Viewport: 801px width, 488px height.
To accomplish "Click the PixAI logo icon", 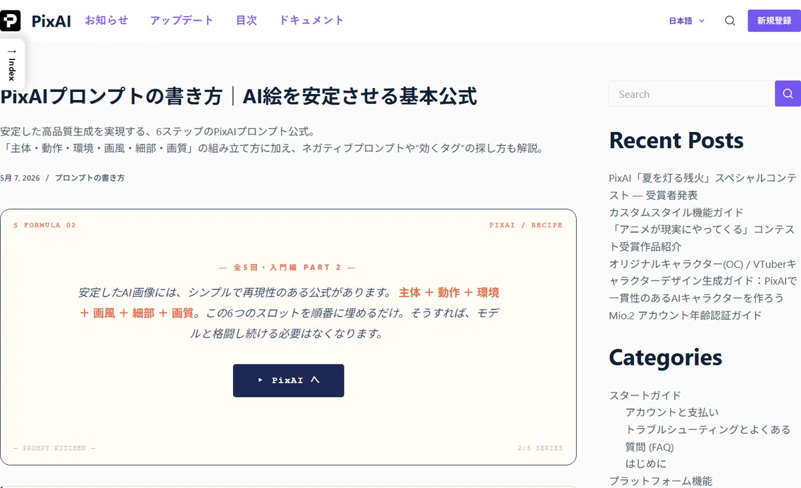I will coord(10,21).
